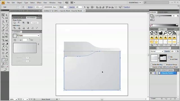Click the Transform link in control bar
This screenshot has width=180, height=101.
click(x=127, y=7)
